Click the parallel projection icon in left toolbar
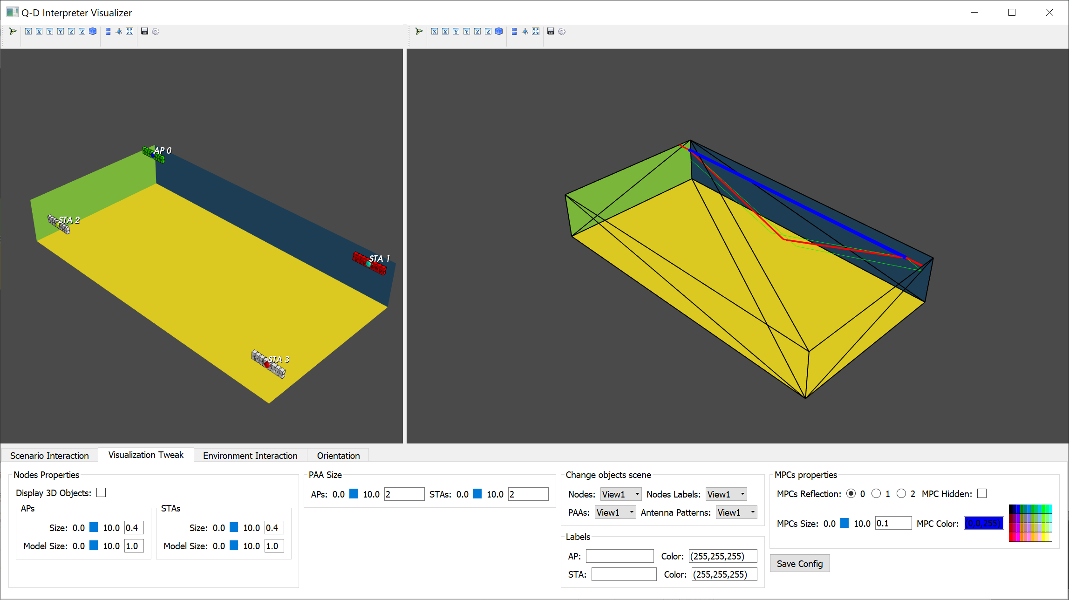Image resolution: width=1069 pixels, height=600 pixels. 108,31
